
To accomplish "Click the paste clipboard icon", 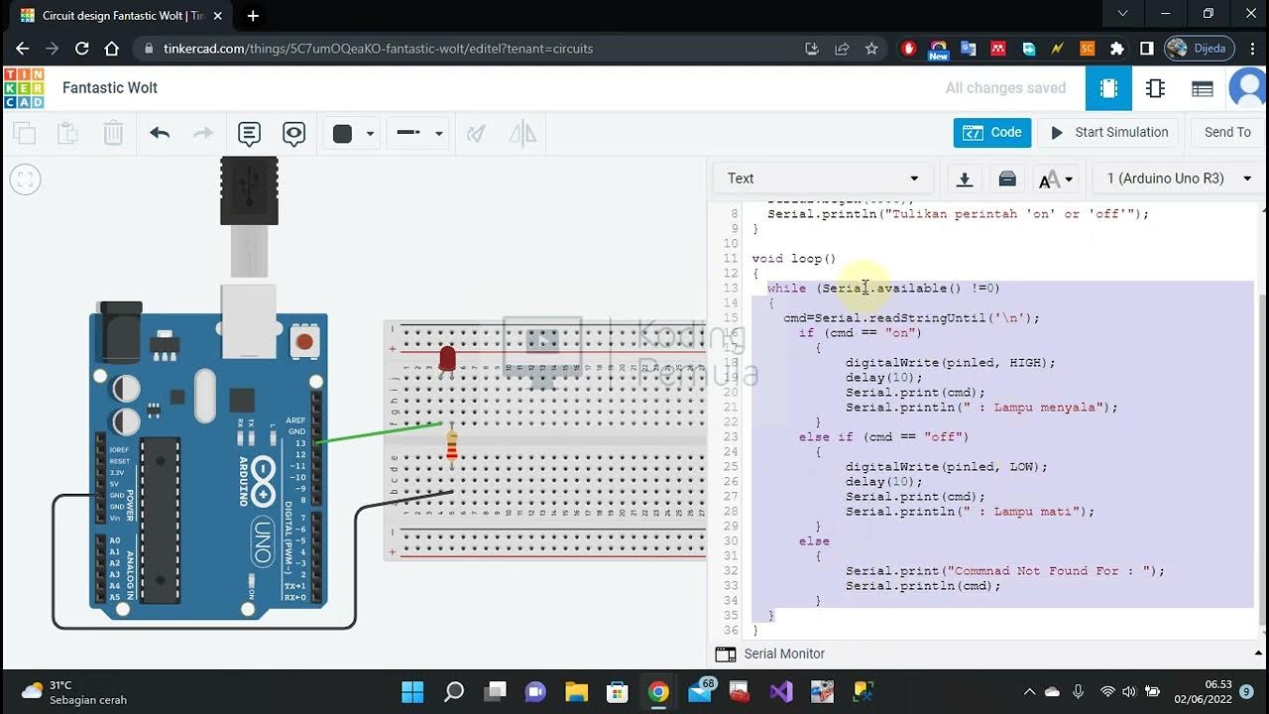I will pyautogui.click(x=67, y=133).
